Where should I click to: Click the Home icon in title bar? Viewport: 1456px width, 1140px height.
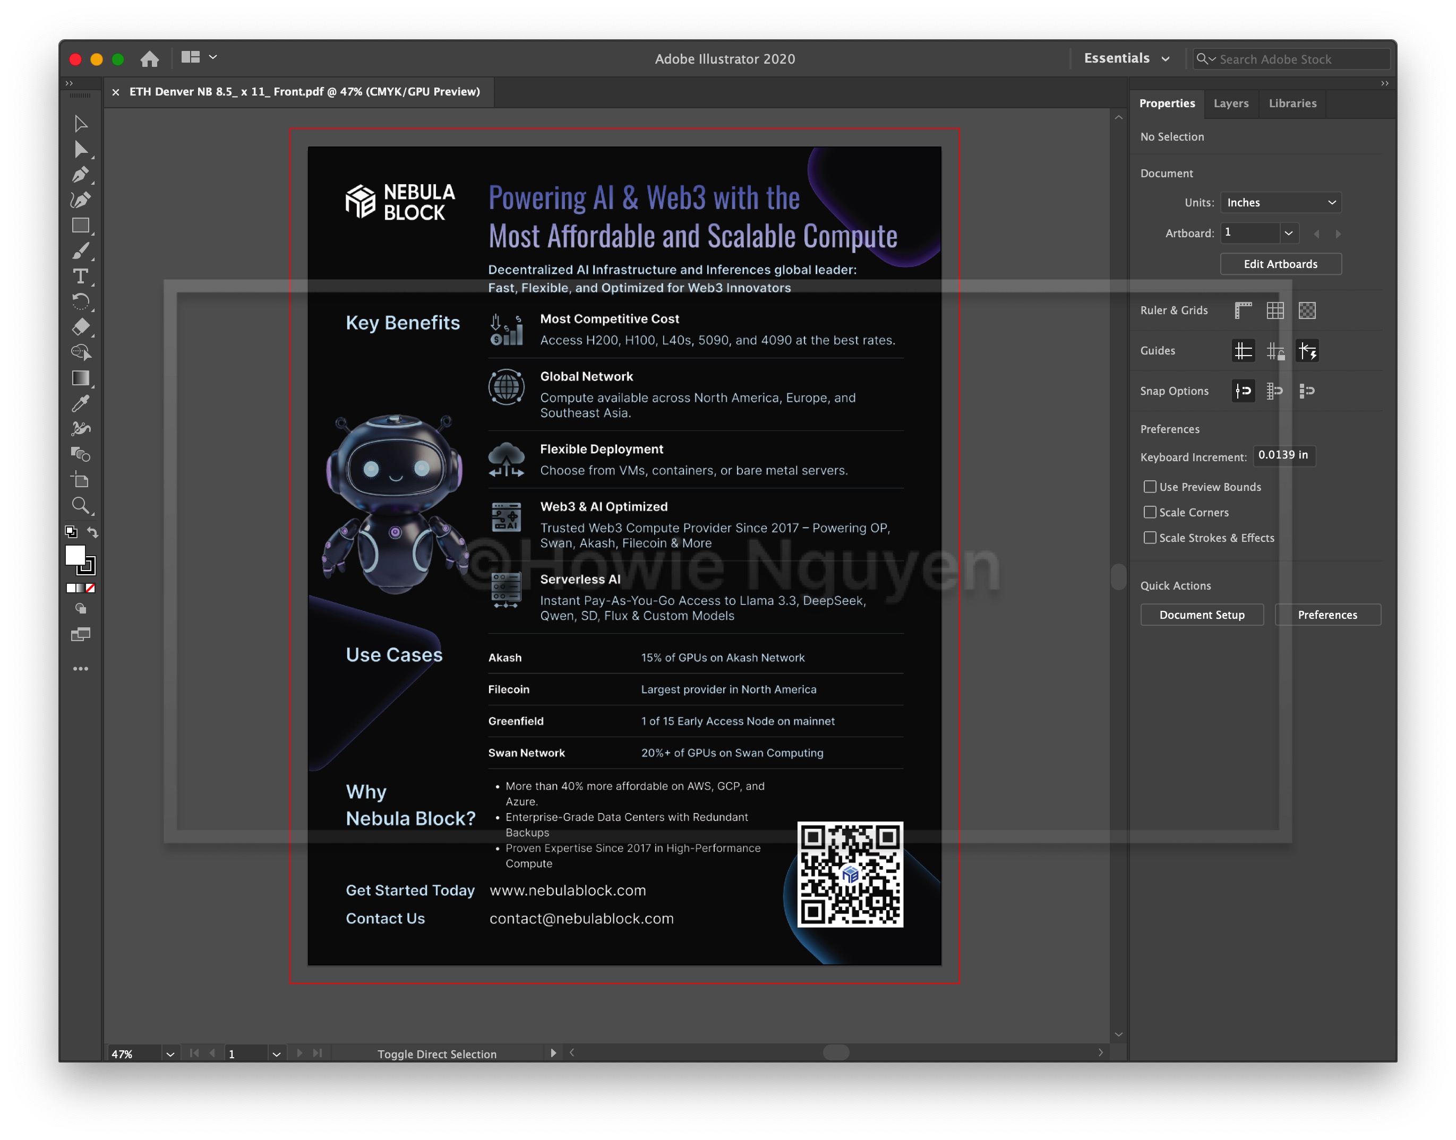click(150, 59)
